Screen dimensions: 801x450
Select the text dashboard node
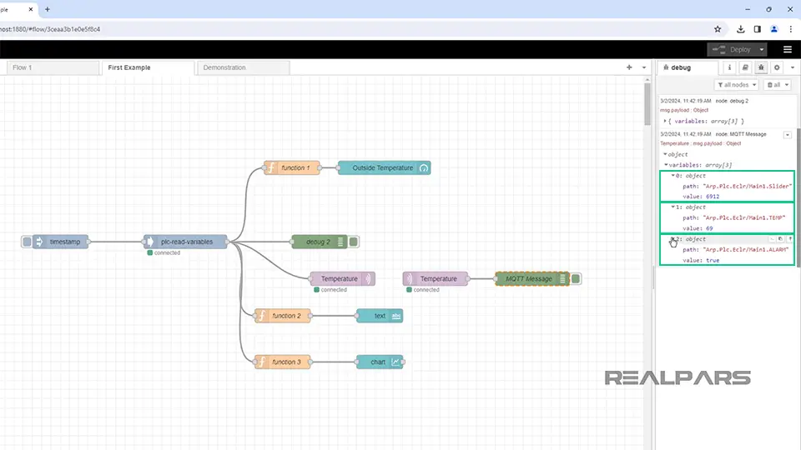coord(380,316)
